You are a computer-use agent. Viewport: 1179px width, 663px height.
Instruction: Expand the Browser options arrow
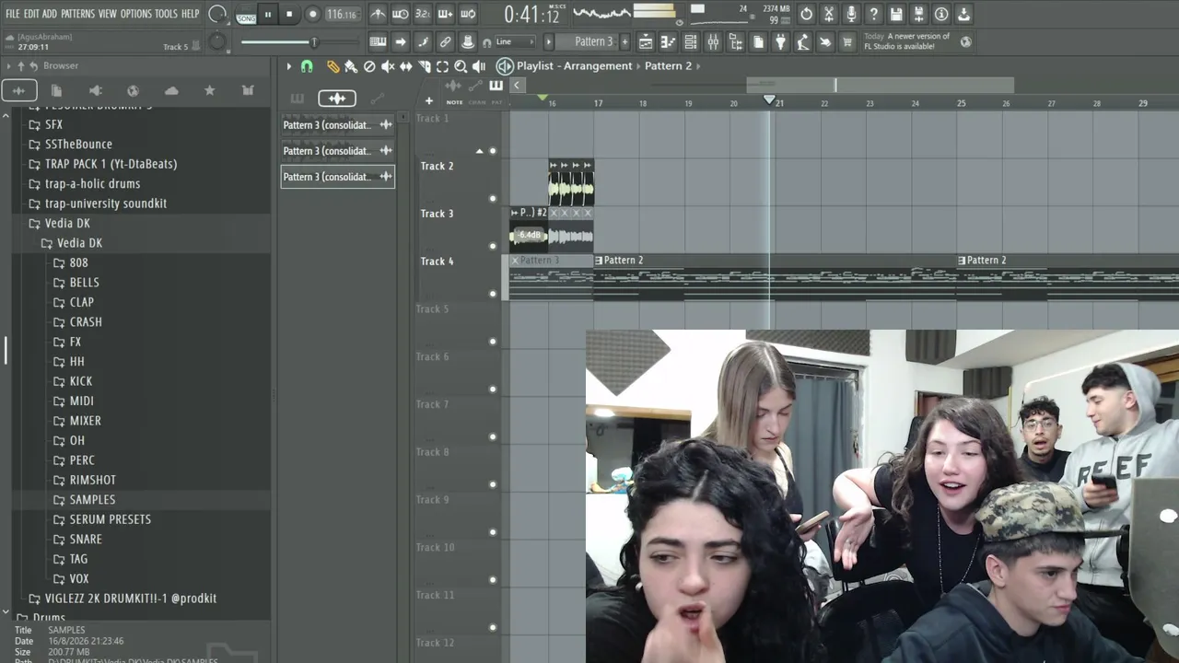pyautogui.click(x=8, y=66)
